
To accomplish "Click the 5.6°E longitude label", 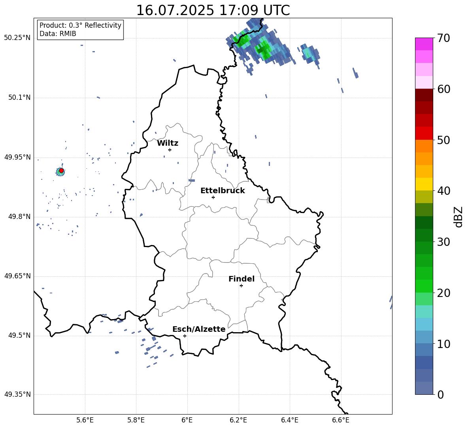I will (x=85, y=420).
